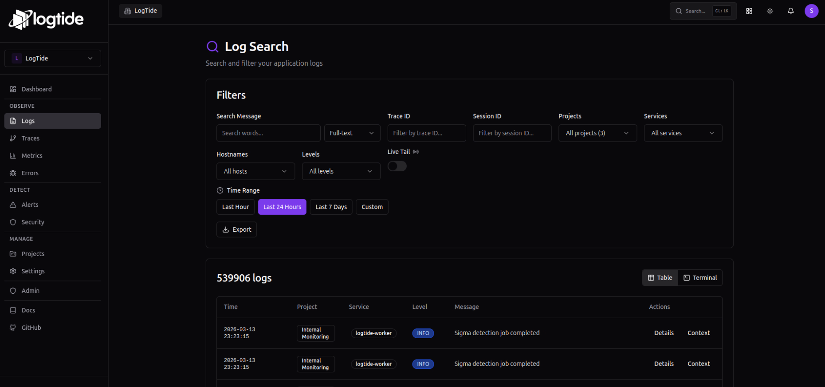The image size is (825, 387).
Task: Click the 539906 logs count heading
Action: click(244, 278)
